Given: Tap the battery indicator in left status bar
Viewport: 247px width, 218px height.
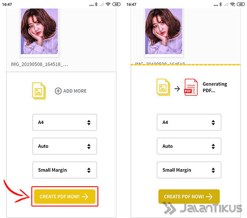Looking at the screenshot, I should click(116, 4).
